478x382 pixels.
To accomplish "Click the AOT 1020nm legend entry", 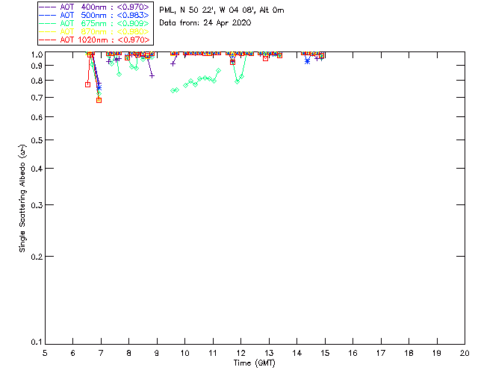I will (94, 40).
